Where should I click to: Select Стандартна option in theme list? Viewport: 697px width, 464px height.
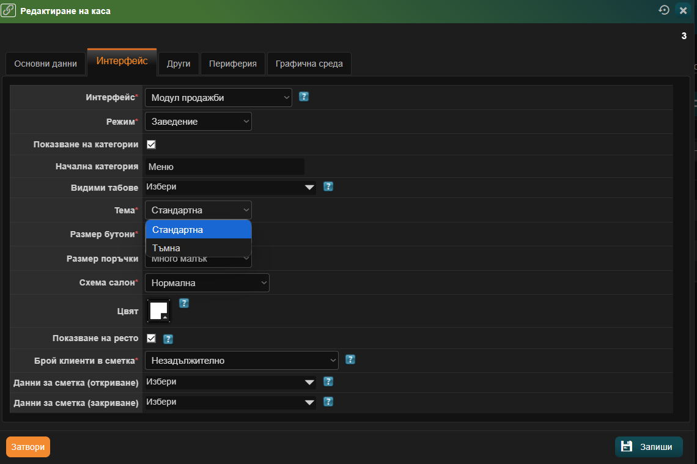coord(199,230)
